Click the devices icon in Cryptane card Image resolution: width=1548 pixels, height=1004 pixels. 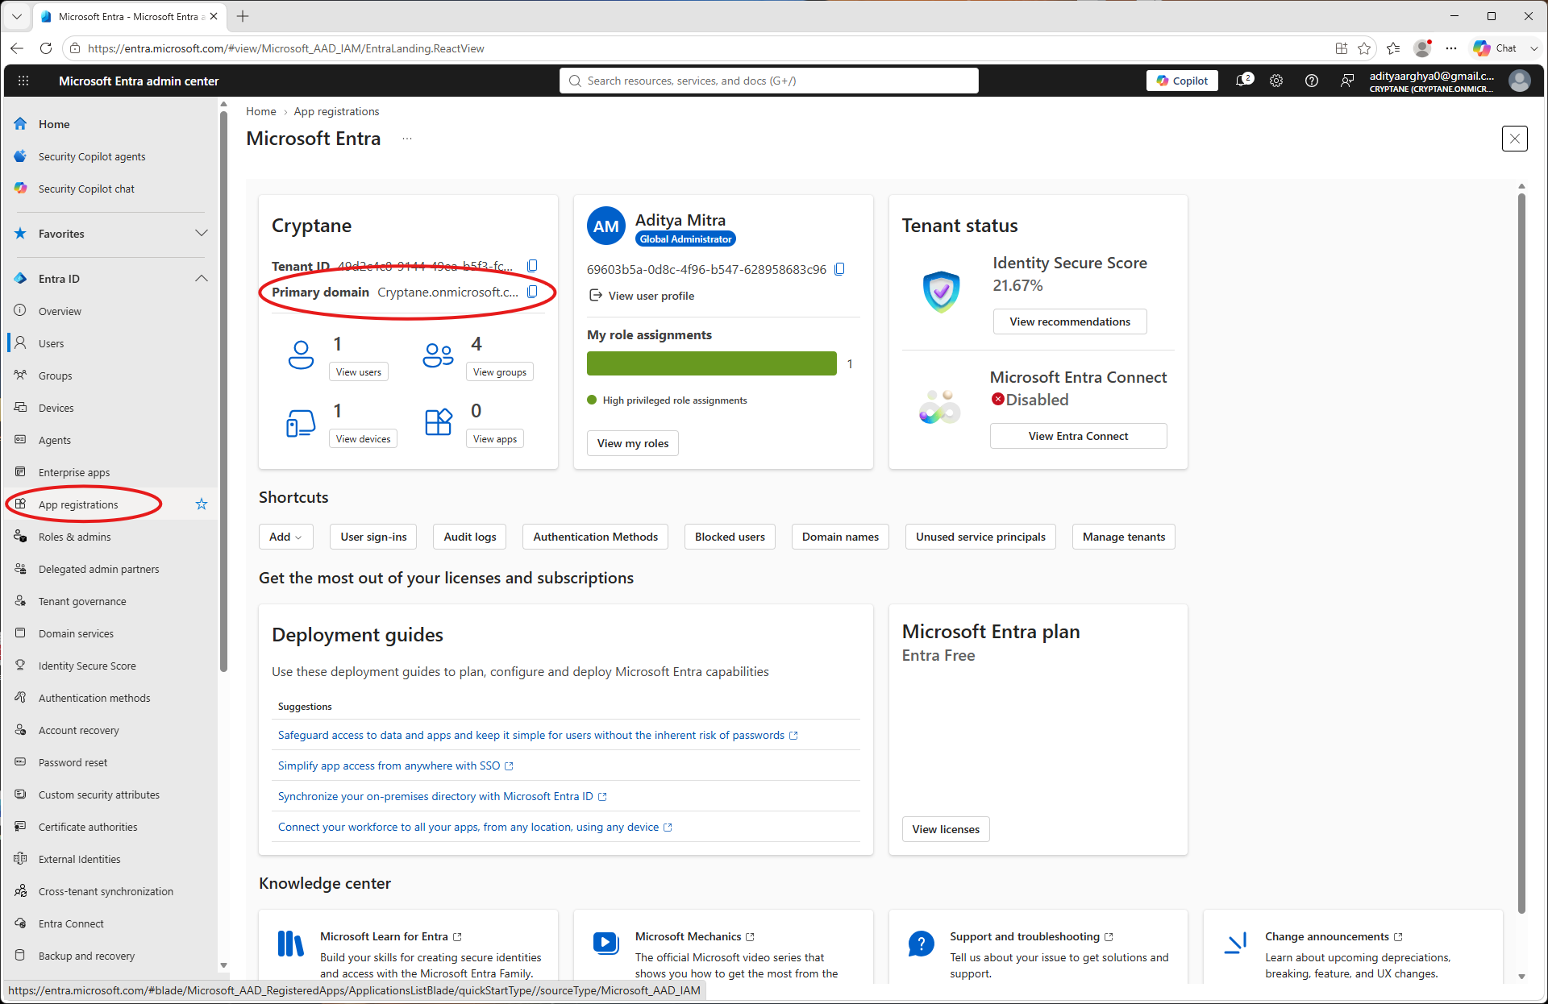click(x=301, y=422)
